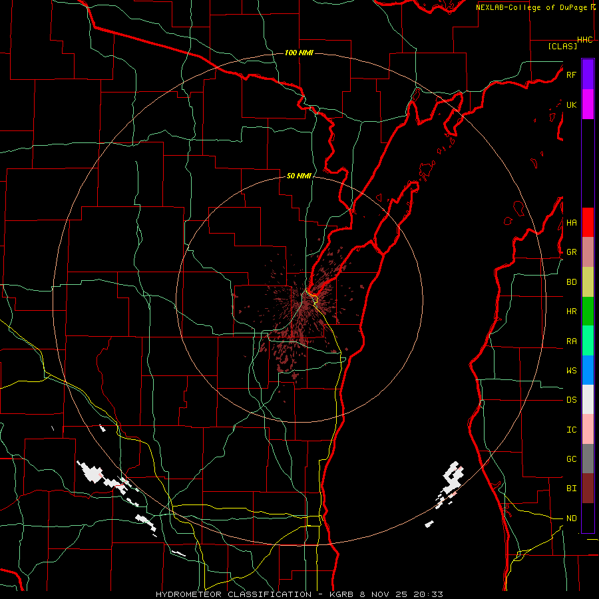Click the RF legend label
The width and height of the screenshot is (599, 599).
(571, 75)
